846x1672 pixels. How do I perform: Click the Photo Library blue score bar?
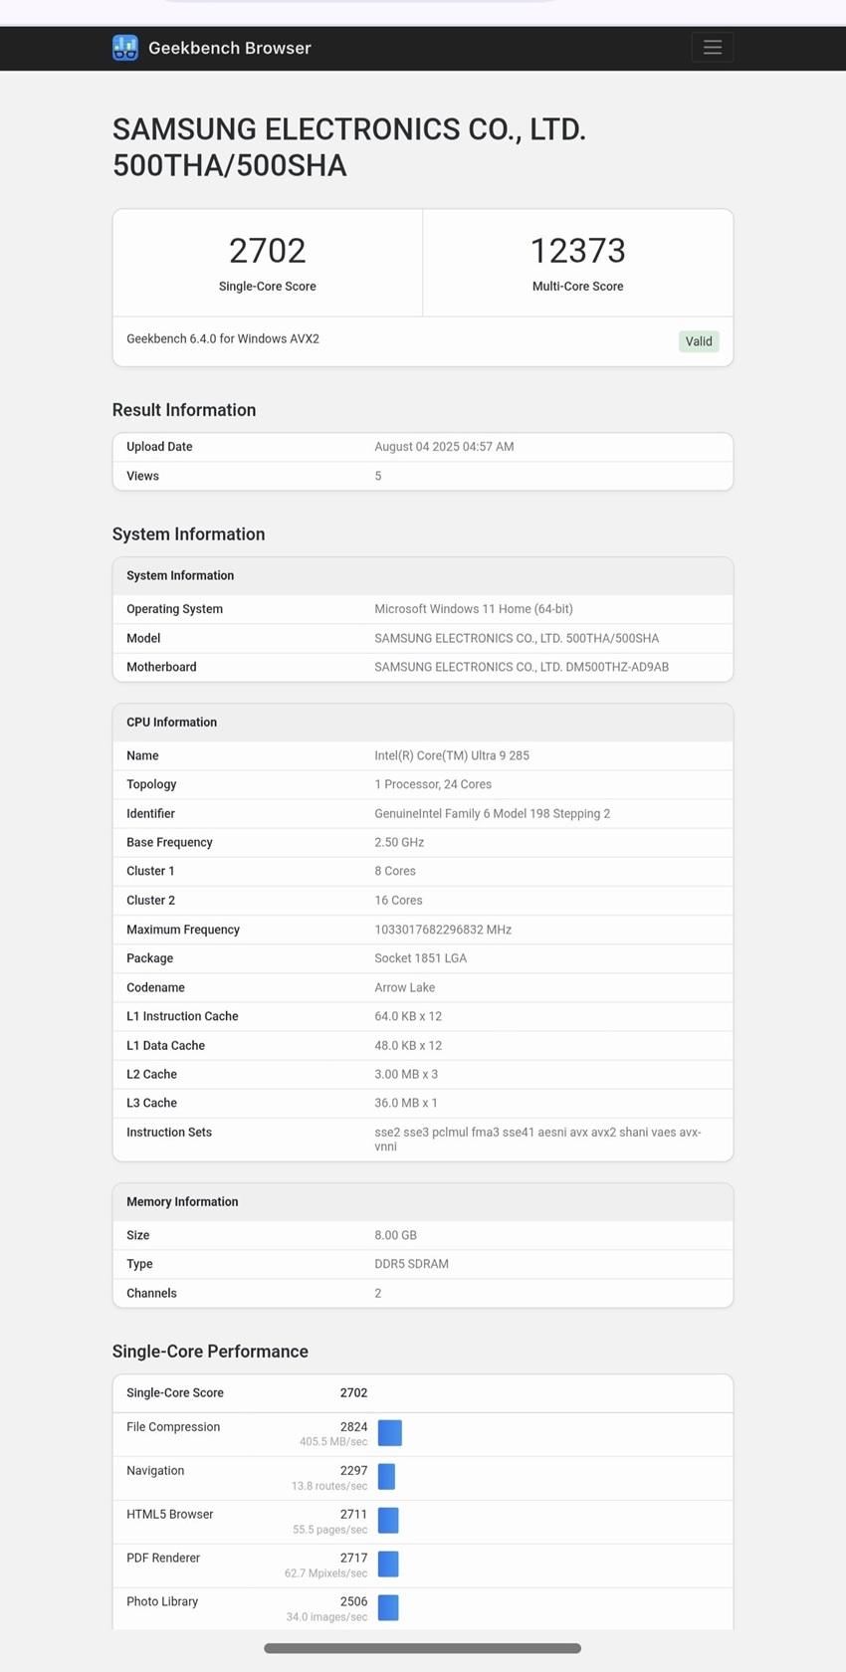(x=389, y=1608)
